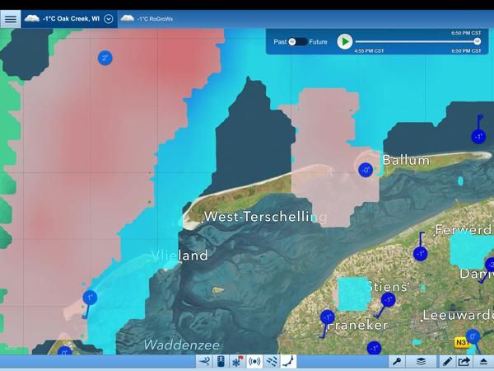Screen dimensions: 494x371
Task: Select the Oak Creek, WI location tab
Action: pyautogui.click(x=69, y=19)
